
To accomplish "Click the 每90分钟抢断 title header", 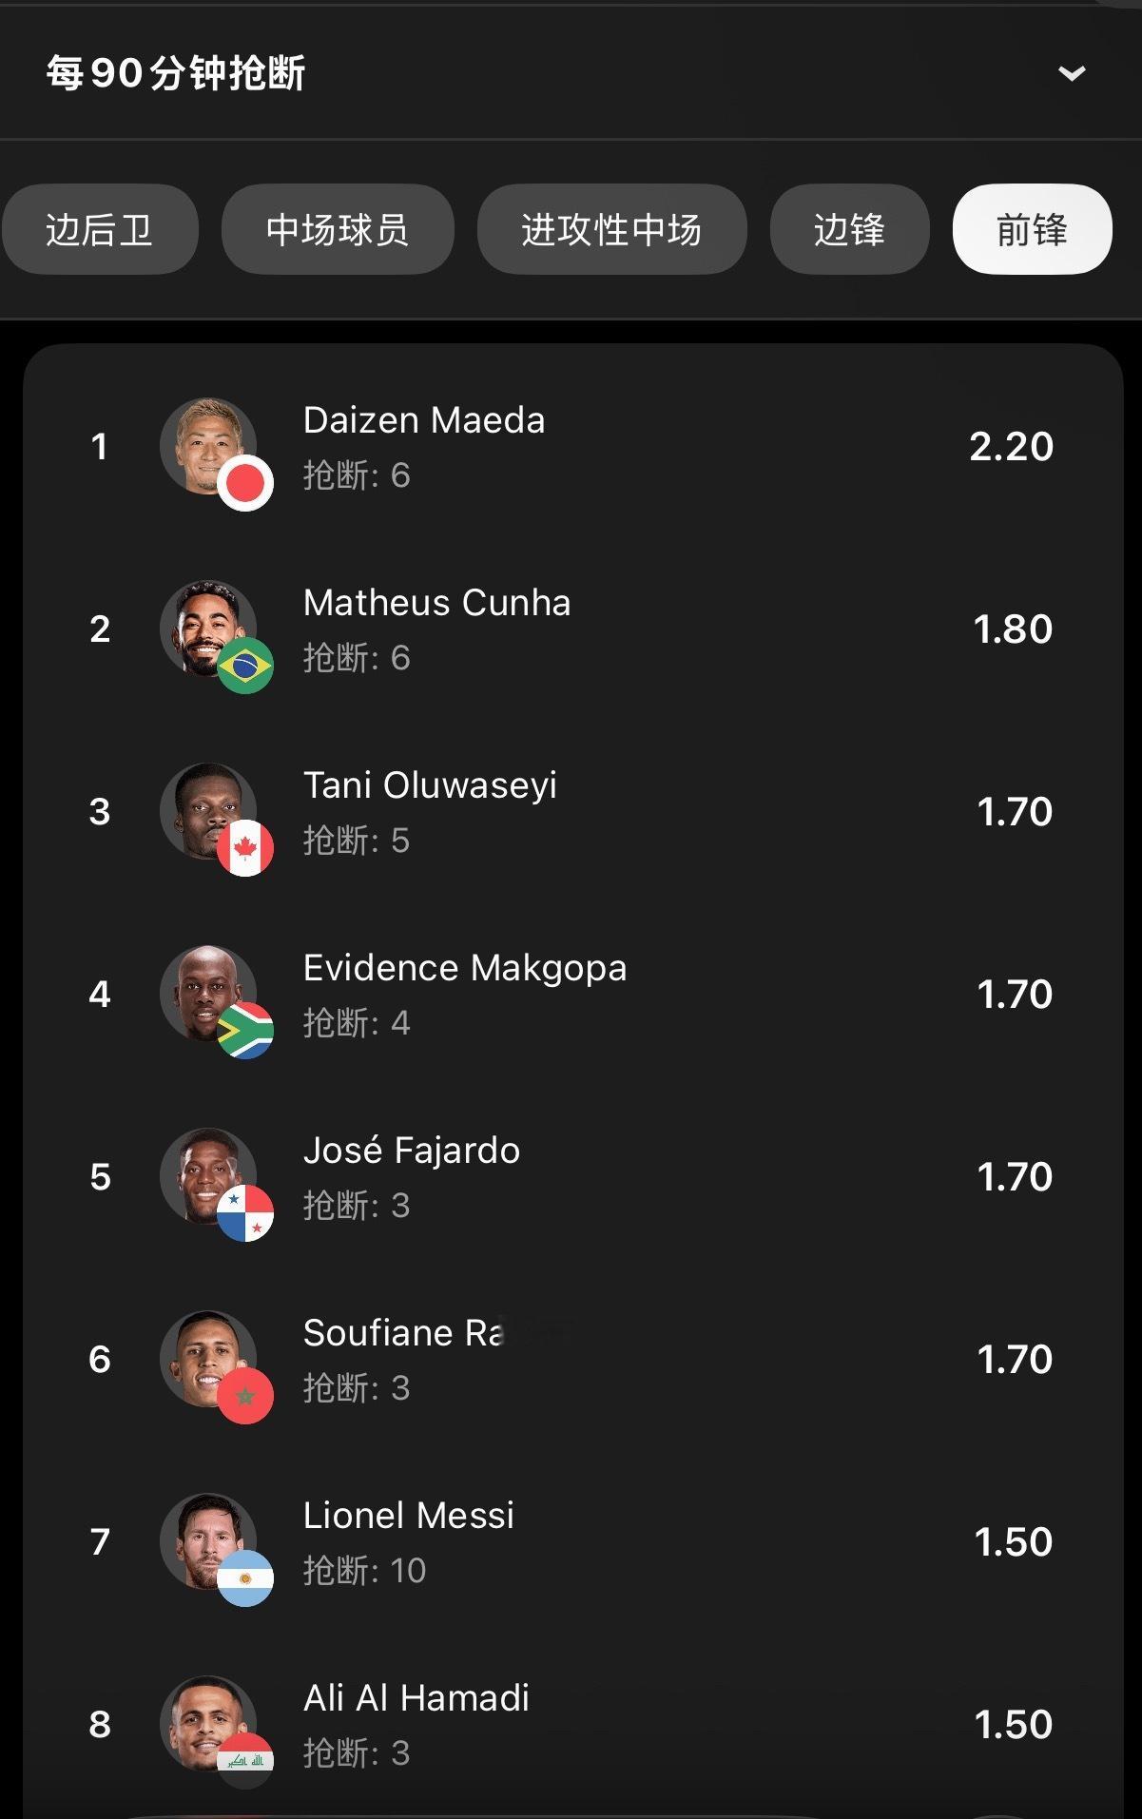I will [176, 73].
